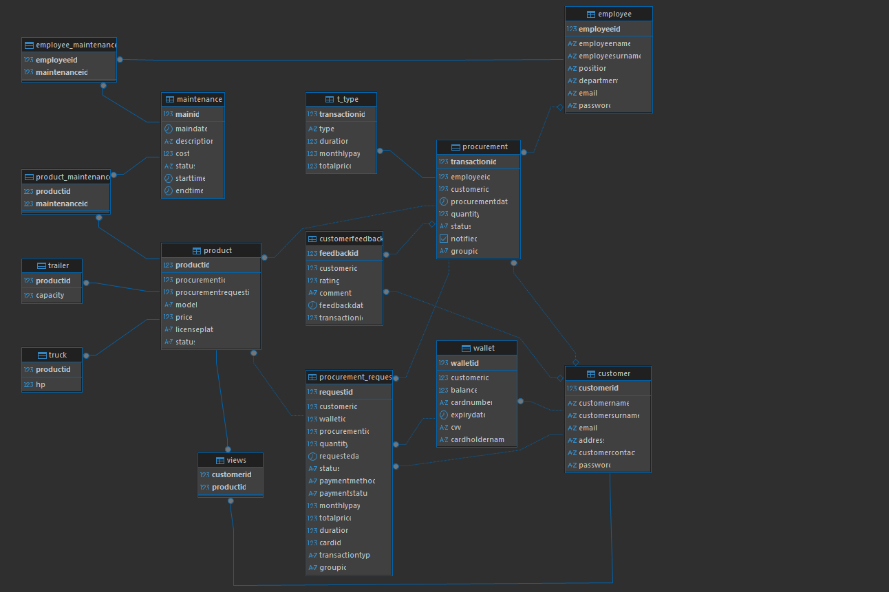This screenshot has width=889, height=592.
Task: Select the balance column in wallet table
Action: [464, 390]
